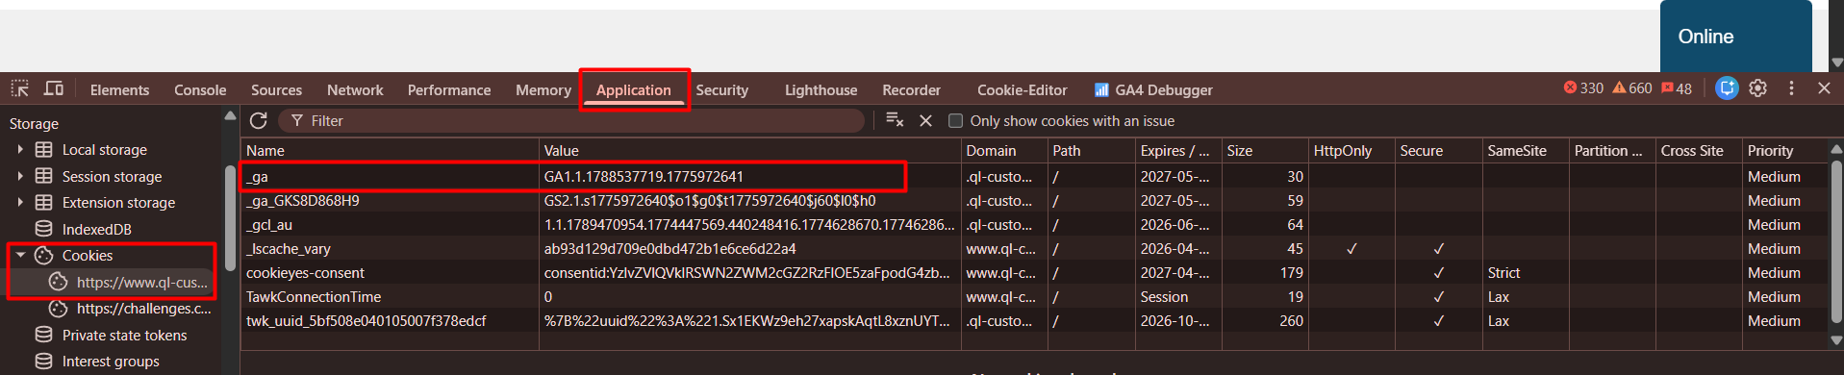Open the GA4 Debugger tab
The width and height of the screenshot is (1844, 375).
pyautogui.click(x=1153, y=89)
